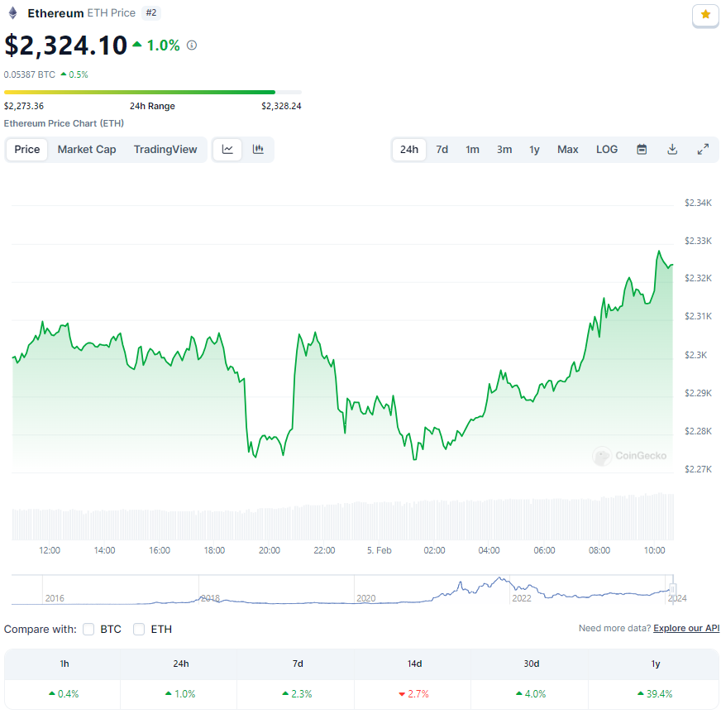
Task: Click the 7d value 2.3%
Action: [297, 694]
